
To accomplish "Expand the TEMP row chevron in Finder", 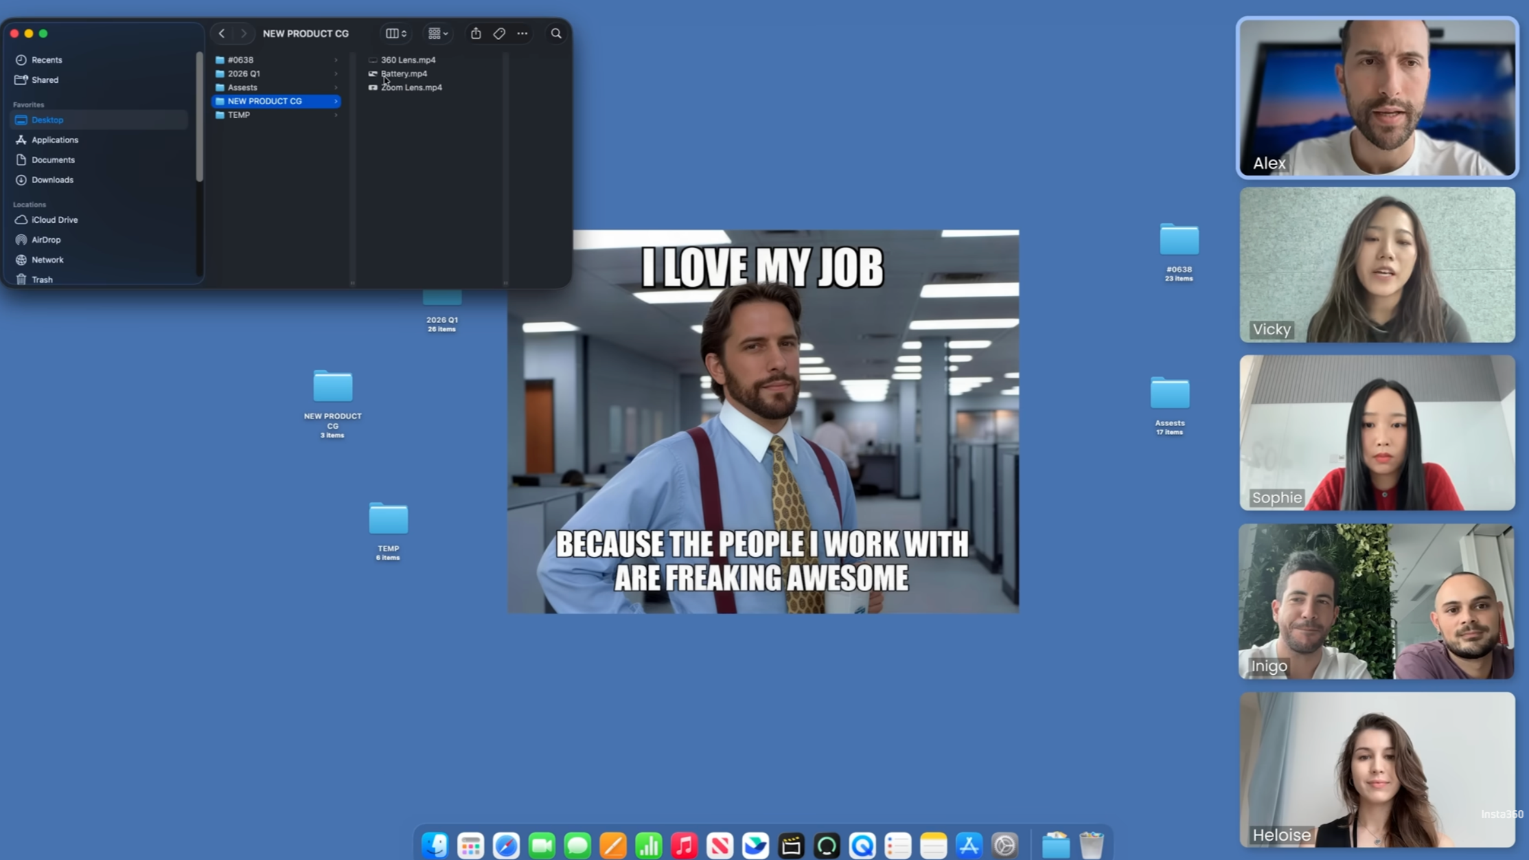I will tap(336, 115).
